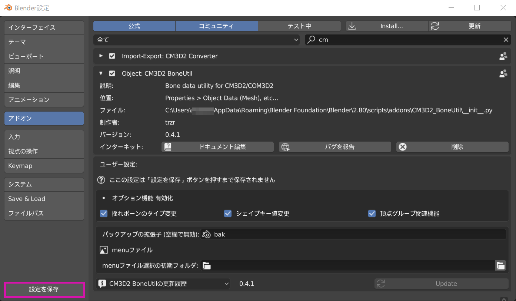The image size is (516, 301).
Task: Open the ビューポート preferences section
Action: pyautogui.click(x=44, y=56)
